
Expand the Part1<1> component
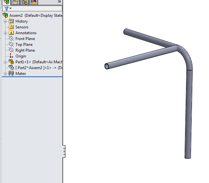(x=5, y=62)
